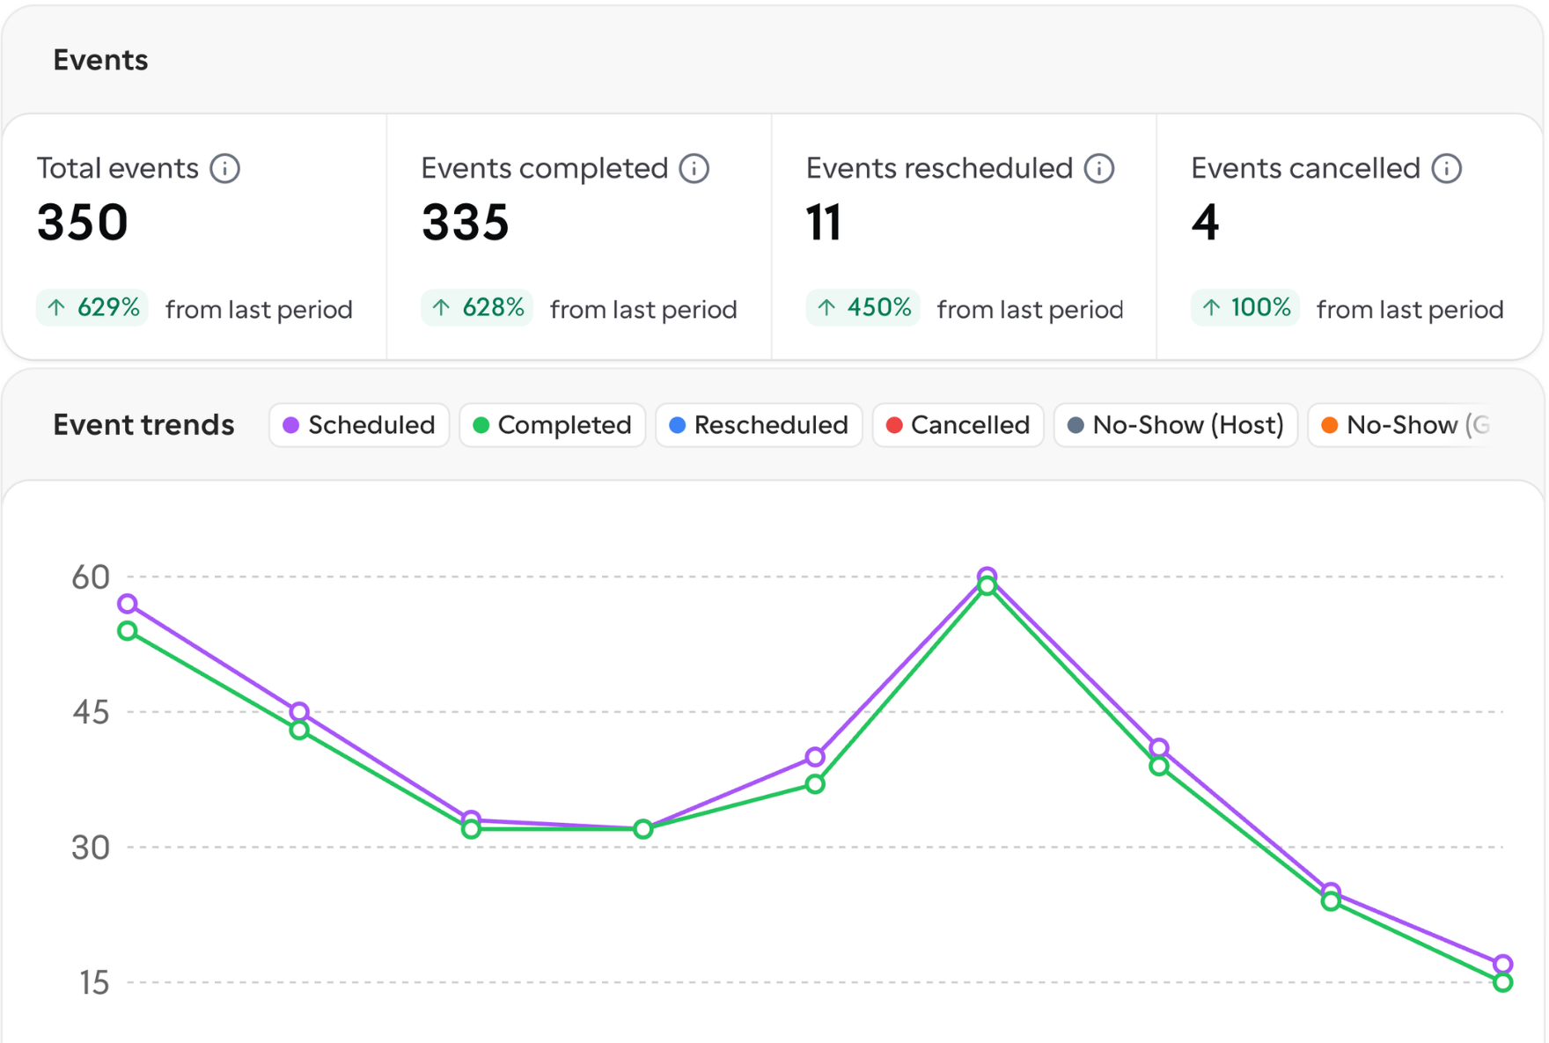Click the Total events value 350
Screen dimensions: 1549x1043
coord(83,222)
